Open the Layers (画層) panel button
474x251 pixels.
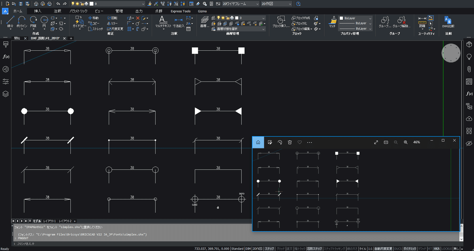[x=204, y=22]
